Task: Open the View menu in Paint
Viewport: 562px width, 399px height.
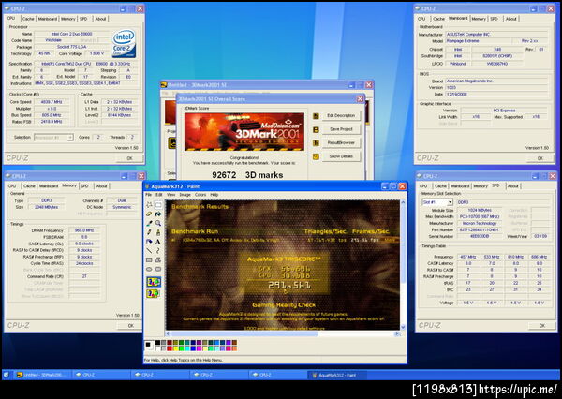Action: click(x=171, y=195)
